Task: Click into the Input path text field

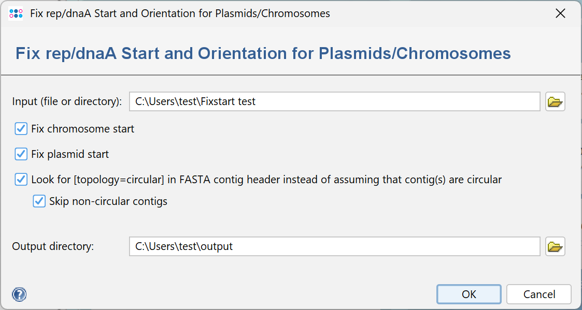Action: [334, 101]
